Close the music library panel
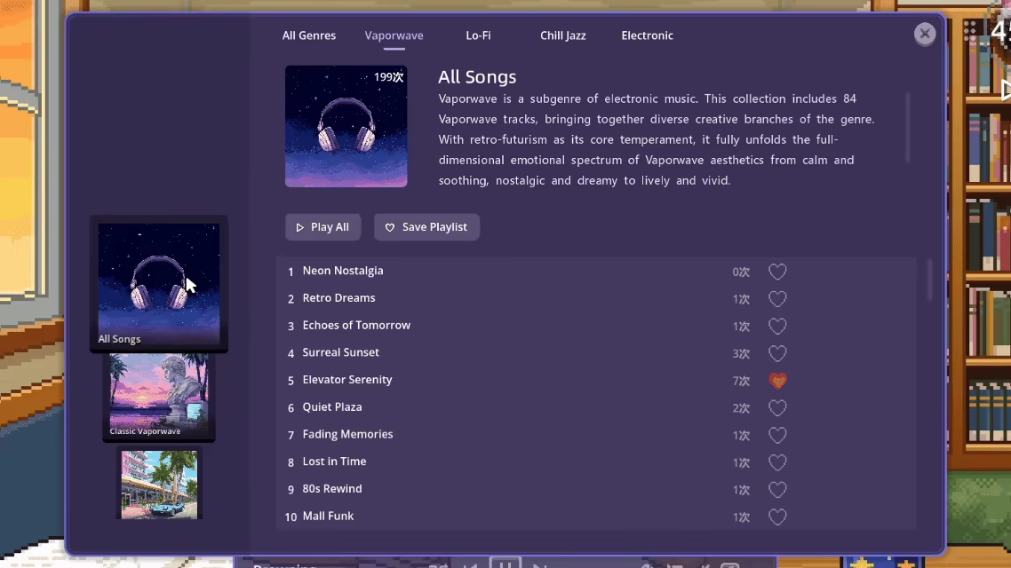This screenshot has width=1011, height=568. click(x=925, y=34)
